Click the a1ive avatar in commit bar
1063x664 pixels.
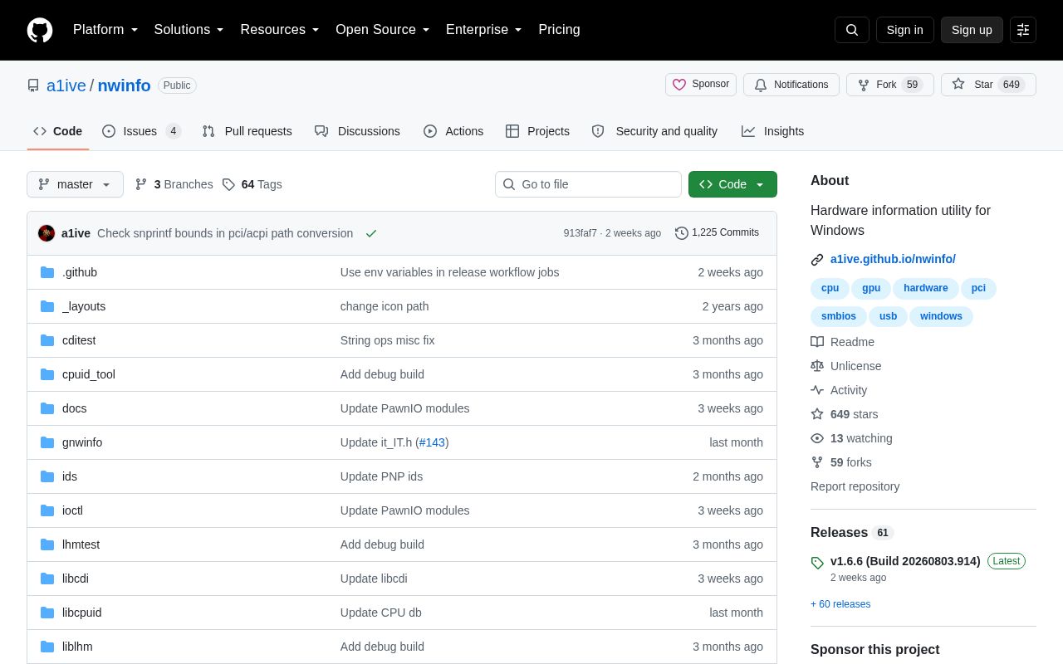[47, 233]
